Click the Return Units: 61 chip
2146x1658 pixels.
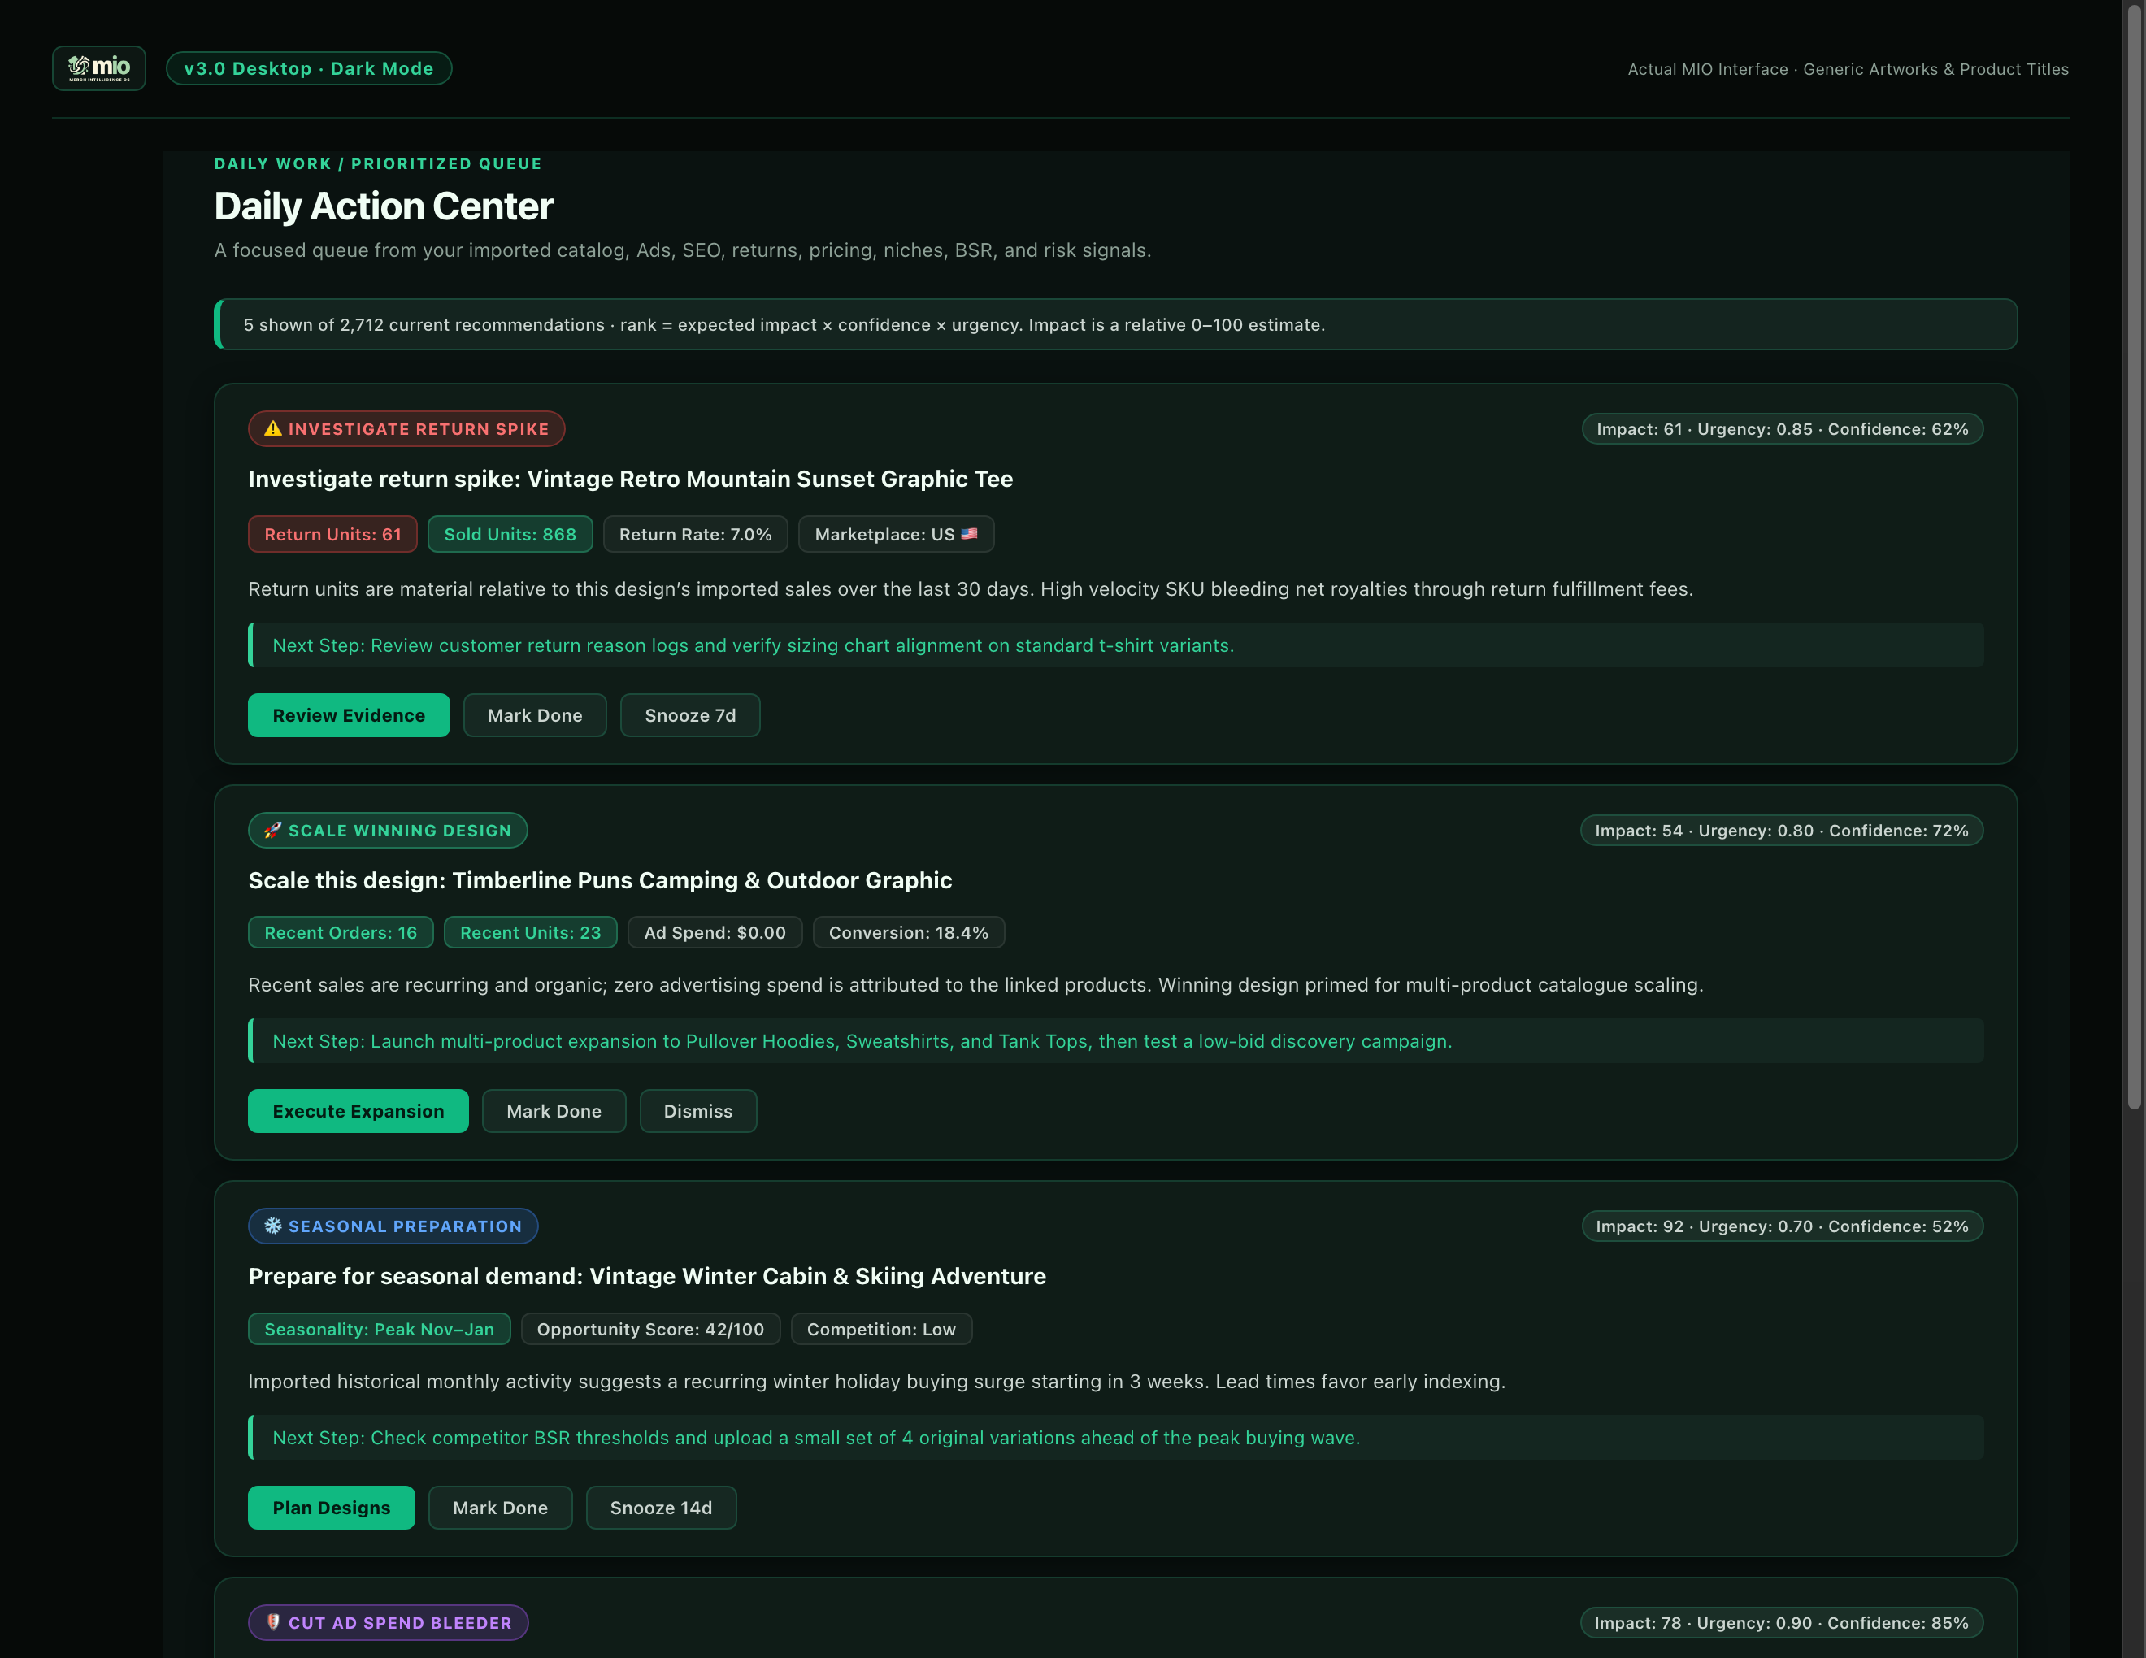pyautogui.click(x=332, y=534)
